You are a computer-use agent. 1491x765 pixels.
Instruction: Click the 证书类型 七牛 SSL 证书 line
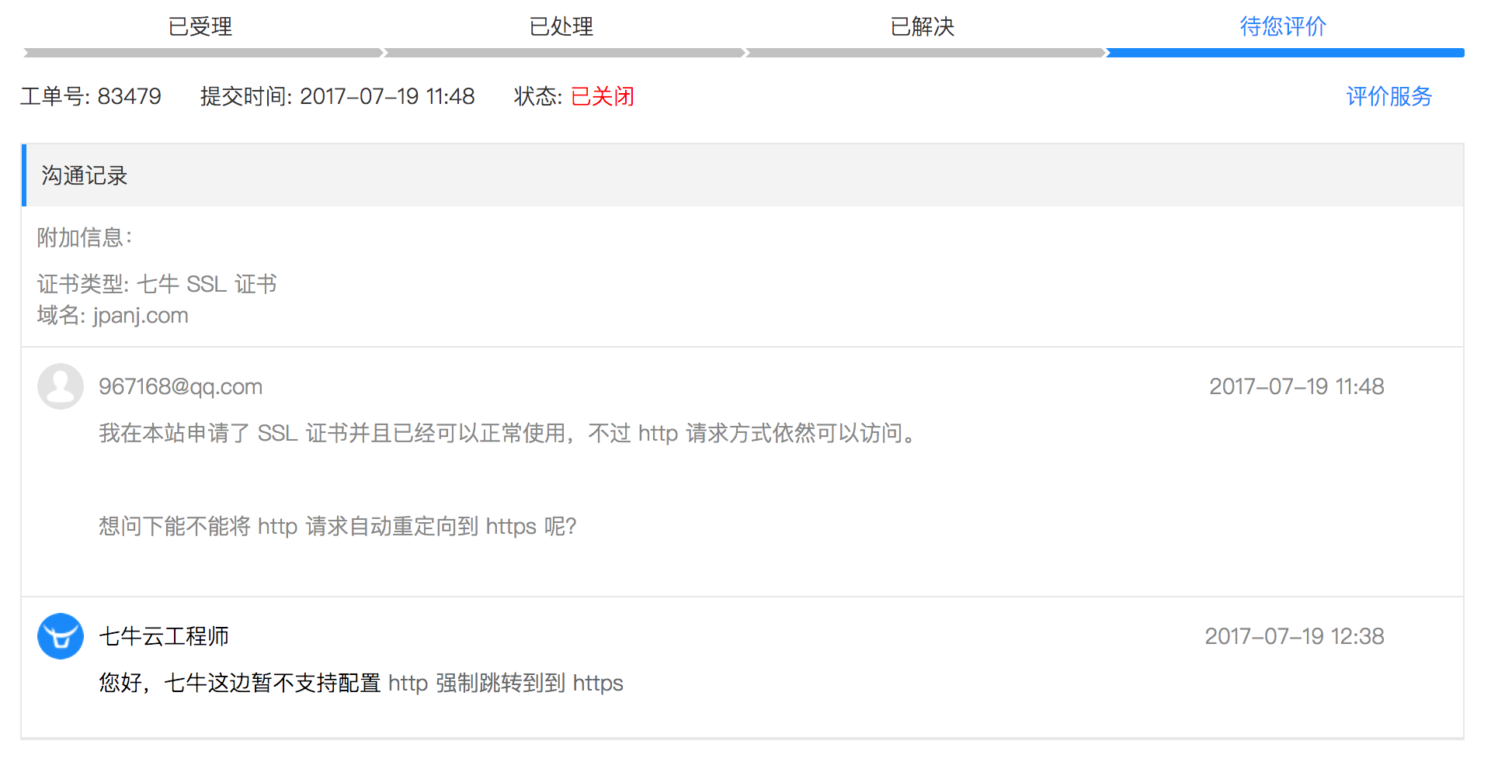[157, 284]
